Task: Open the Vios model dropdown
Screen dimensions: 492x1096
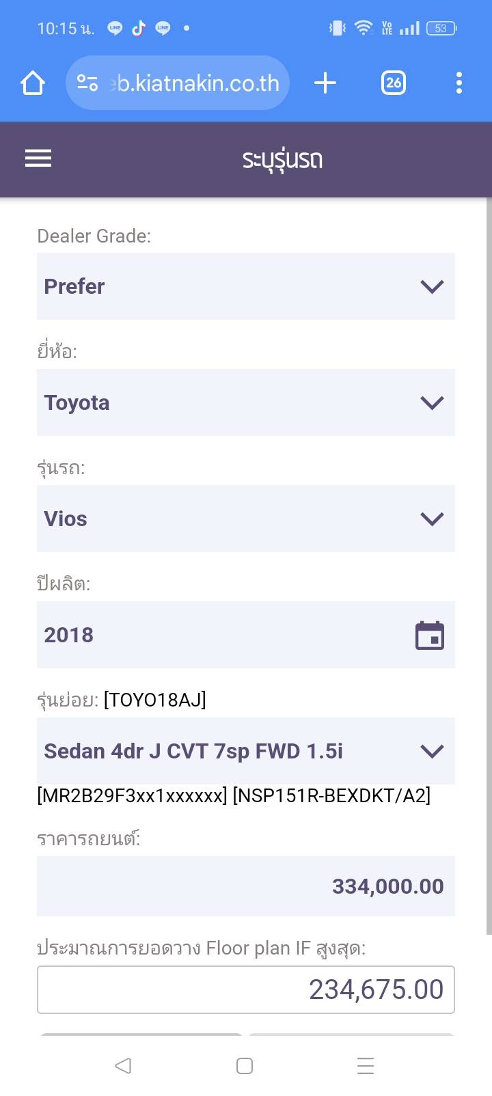Action: tap(246, 519)
